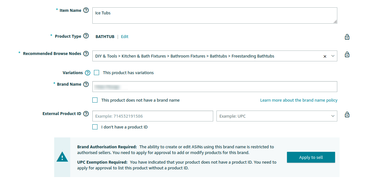
Task: Tick 'This product has variations' checkbox
Action: coord(97,73)
